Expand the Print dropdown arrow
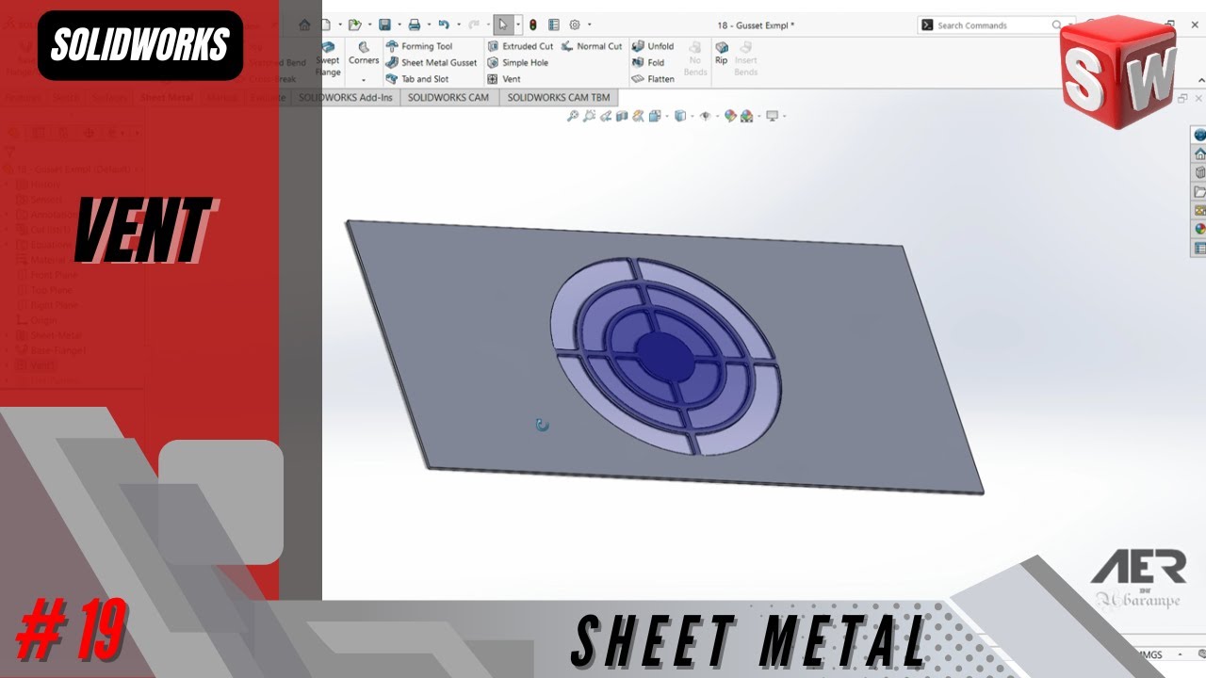Screen dimensions: 1206x678 (429, 25)
